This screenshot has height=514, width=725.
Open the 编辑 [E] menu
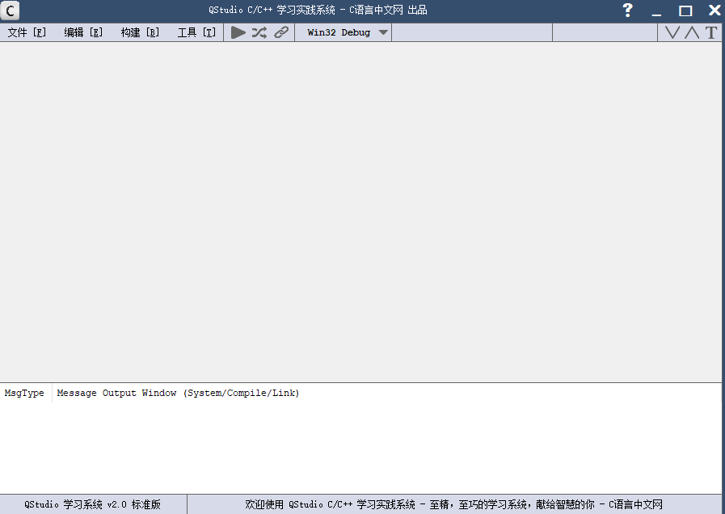(83, 32)
